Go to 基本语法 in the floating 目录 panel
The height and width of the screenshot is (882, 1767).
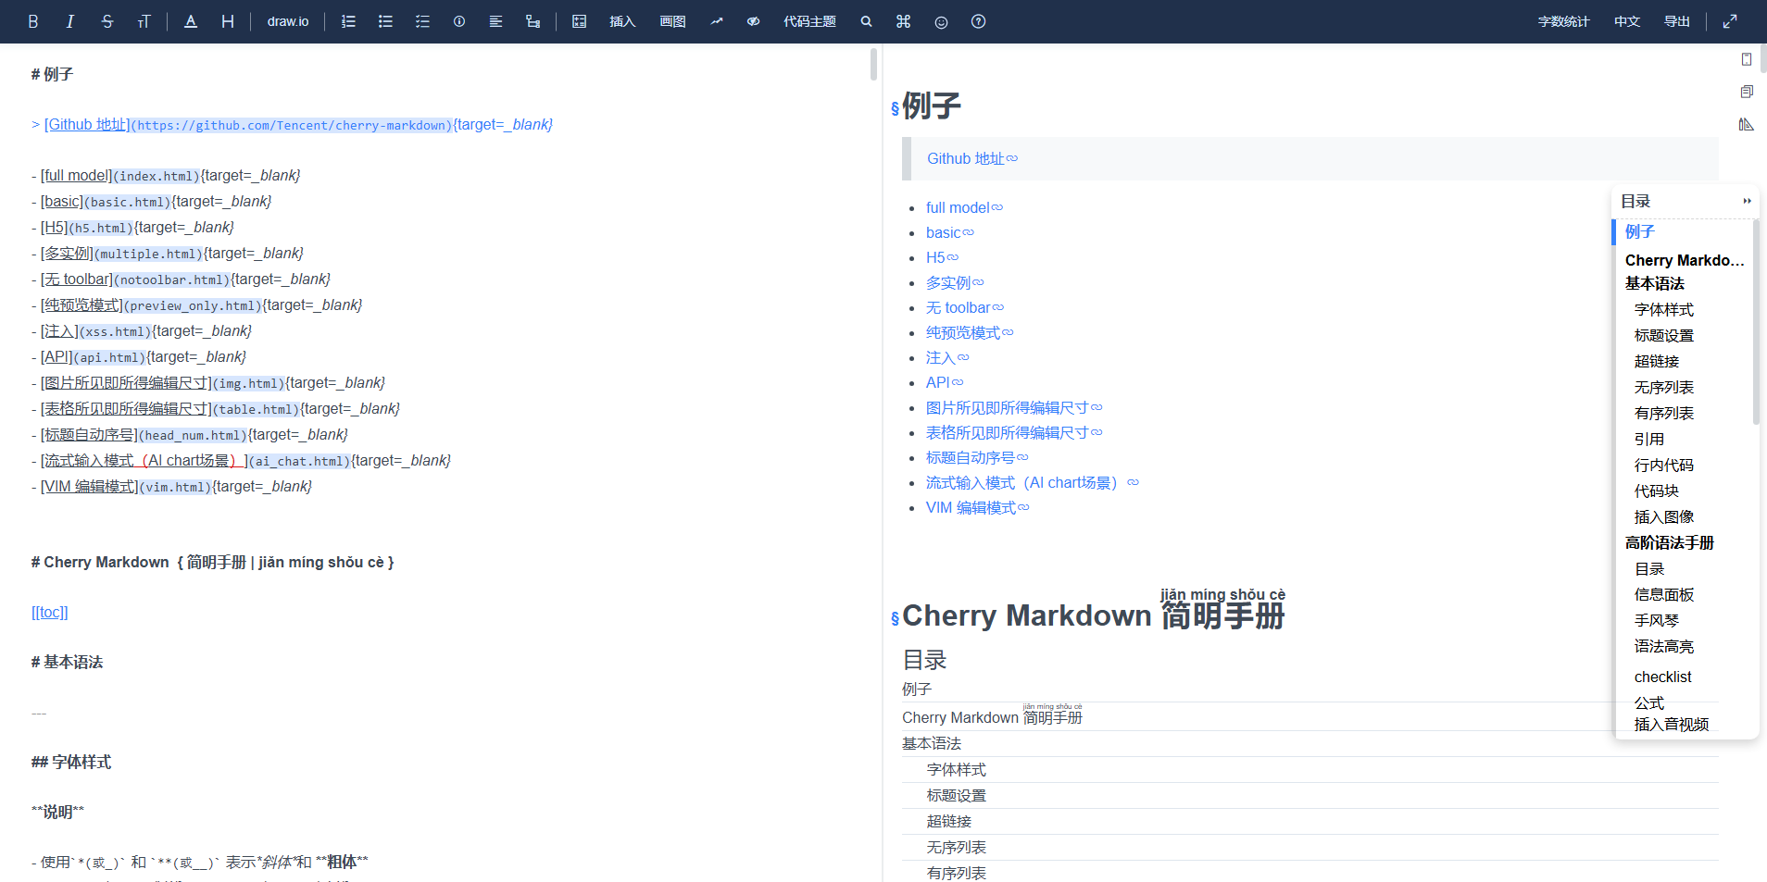[x=1655, y=283]
